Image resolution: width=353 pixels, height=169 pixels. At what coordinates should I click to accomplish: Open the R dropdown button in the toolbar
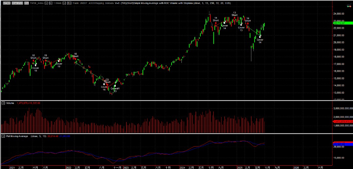69,3
